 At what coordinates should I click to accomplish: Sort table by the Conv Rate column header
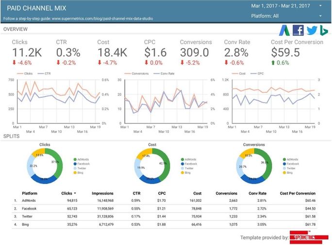[259, 193]
